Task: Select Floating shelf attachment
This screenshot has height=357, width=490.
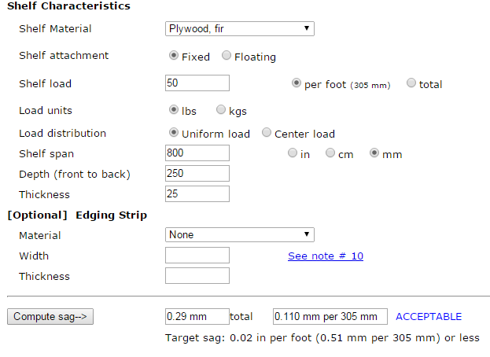Action: pos(227,56)
